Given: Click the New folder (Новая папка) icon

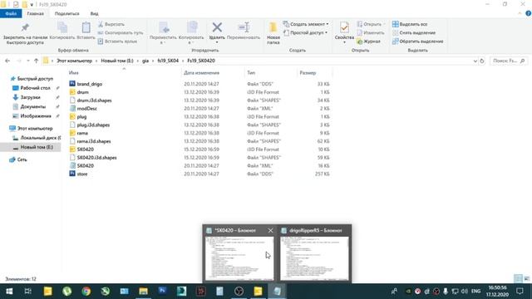Looking at the screenshot, I should (x=273, y=27).
